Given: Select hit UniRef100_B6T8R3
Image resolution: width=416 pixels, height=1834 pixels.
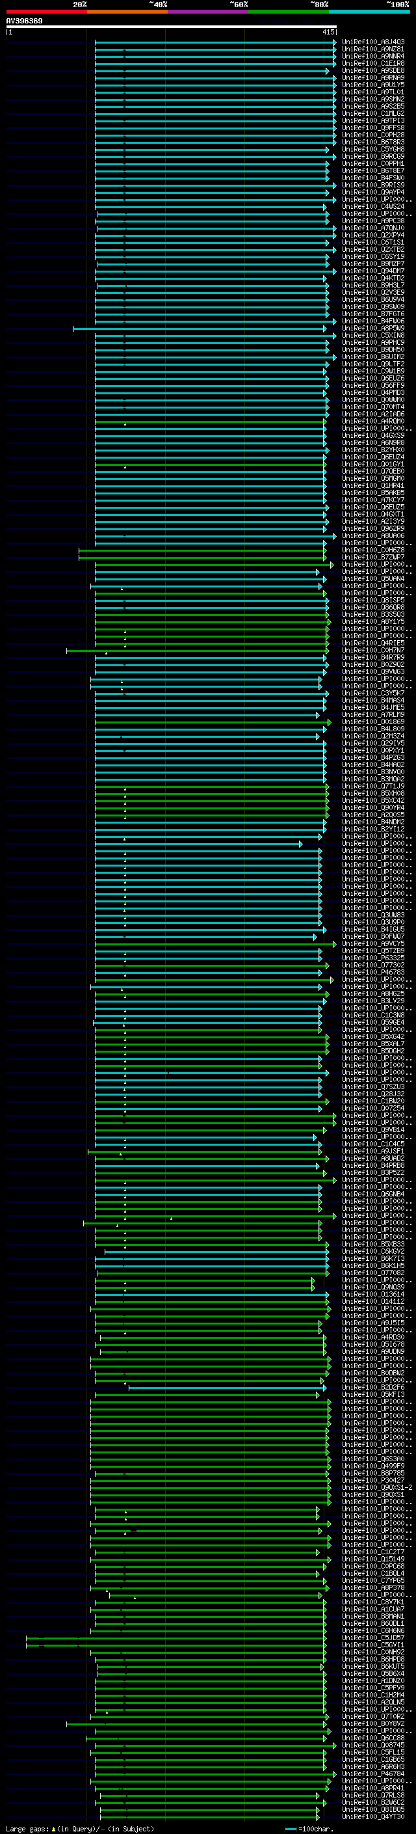Looking at the screenshot, I should pos(373,142).
